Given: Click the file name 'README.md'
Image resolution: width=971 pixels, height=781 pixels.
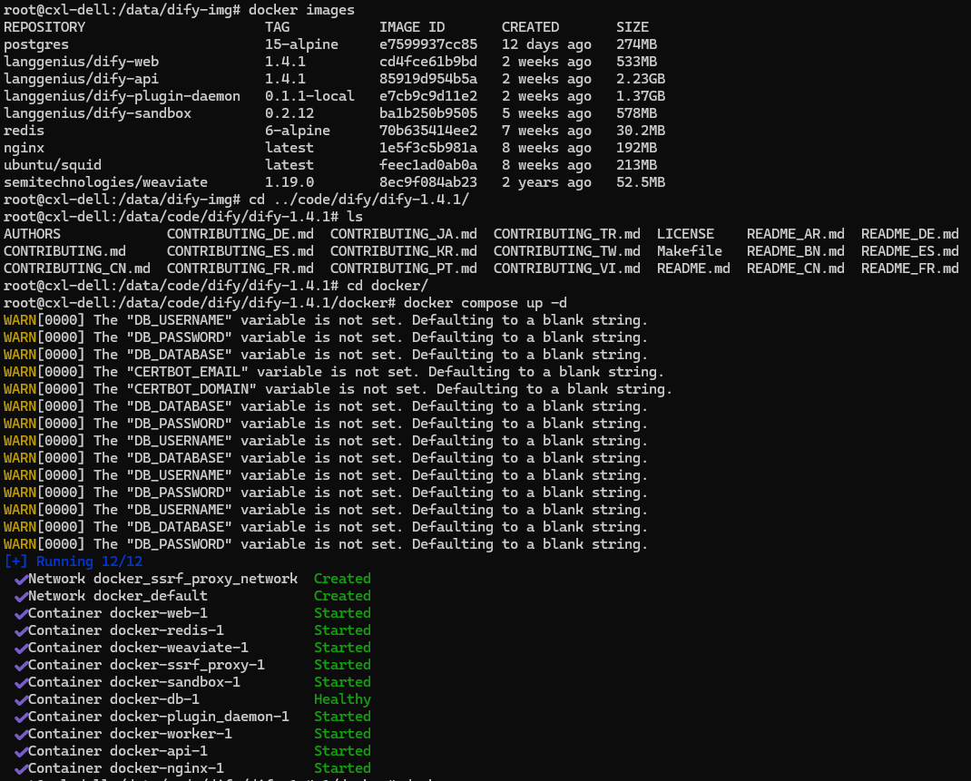Looking at the screenshot, I should tap(693, 268).
